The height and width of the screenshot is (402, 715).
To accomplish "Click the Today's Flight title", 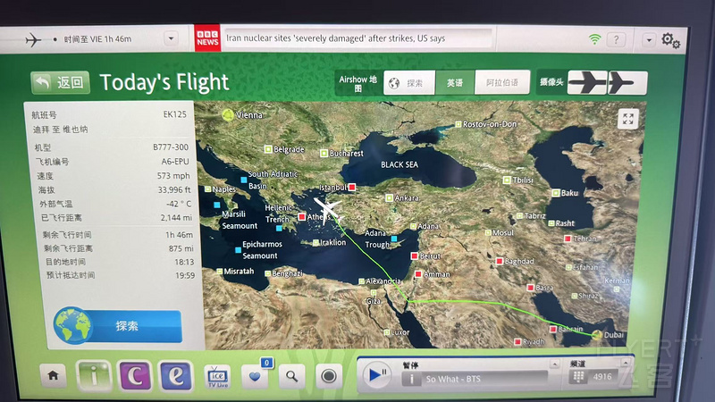I will tap(164, 82).
